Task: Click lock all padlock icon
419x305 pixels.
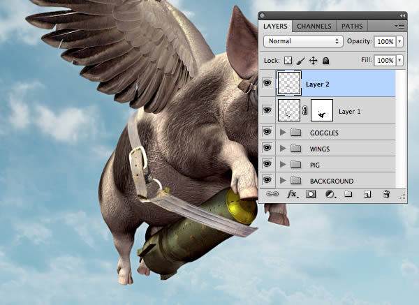Action: 325,61
